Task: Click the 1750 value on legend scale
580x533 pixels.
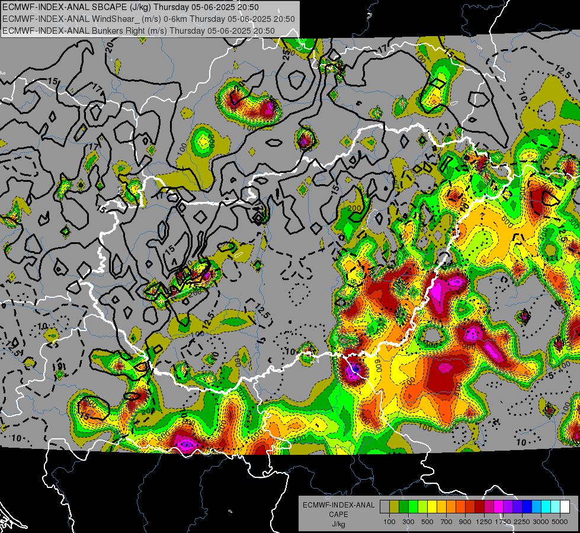Action: (x=503, y=522)
